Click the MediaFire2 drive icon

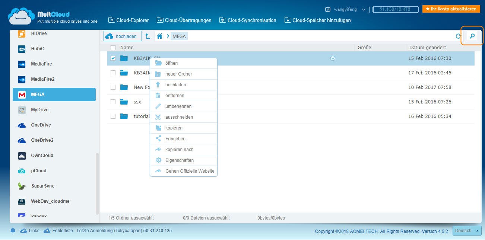pos(22,79)
